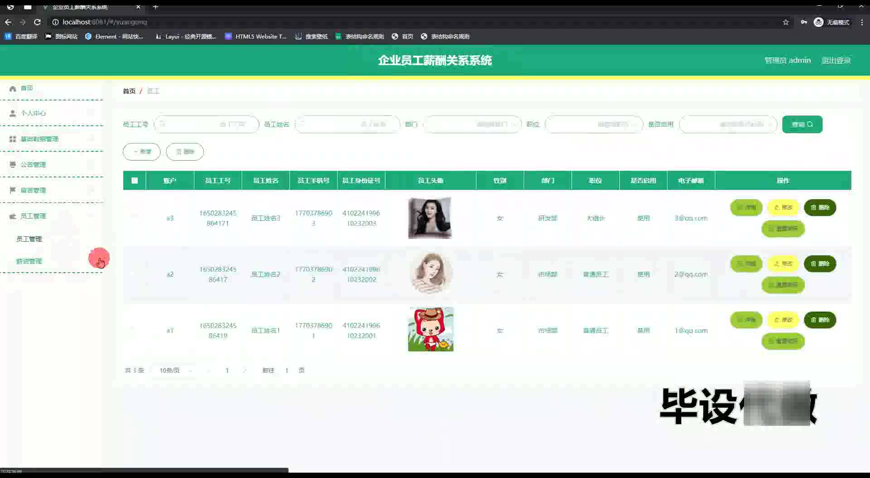The height and width of the screenshot is (478, 870).
Task: Open the 10条/页 page size dropdown
Action: coord(176,371)
